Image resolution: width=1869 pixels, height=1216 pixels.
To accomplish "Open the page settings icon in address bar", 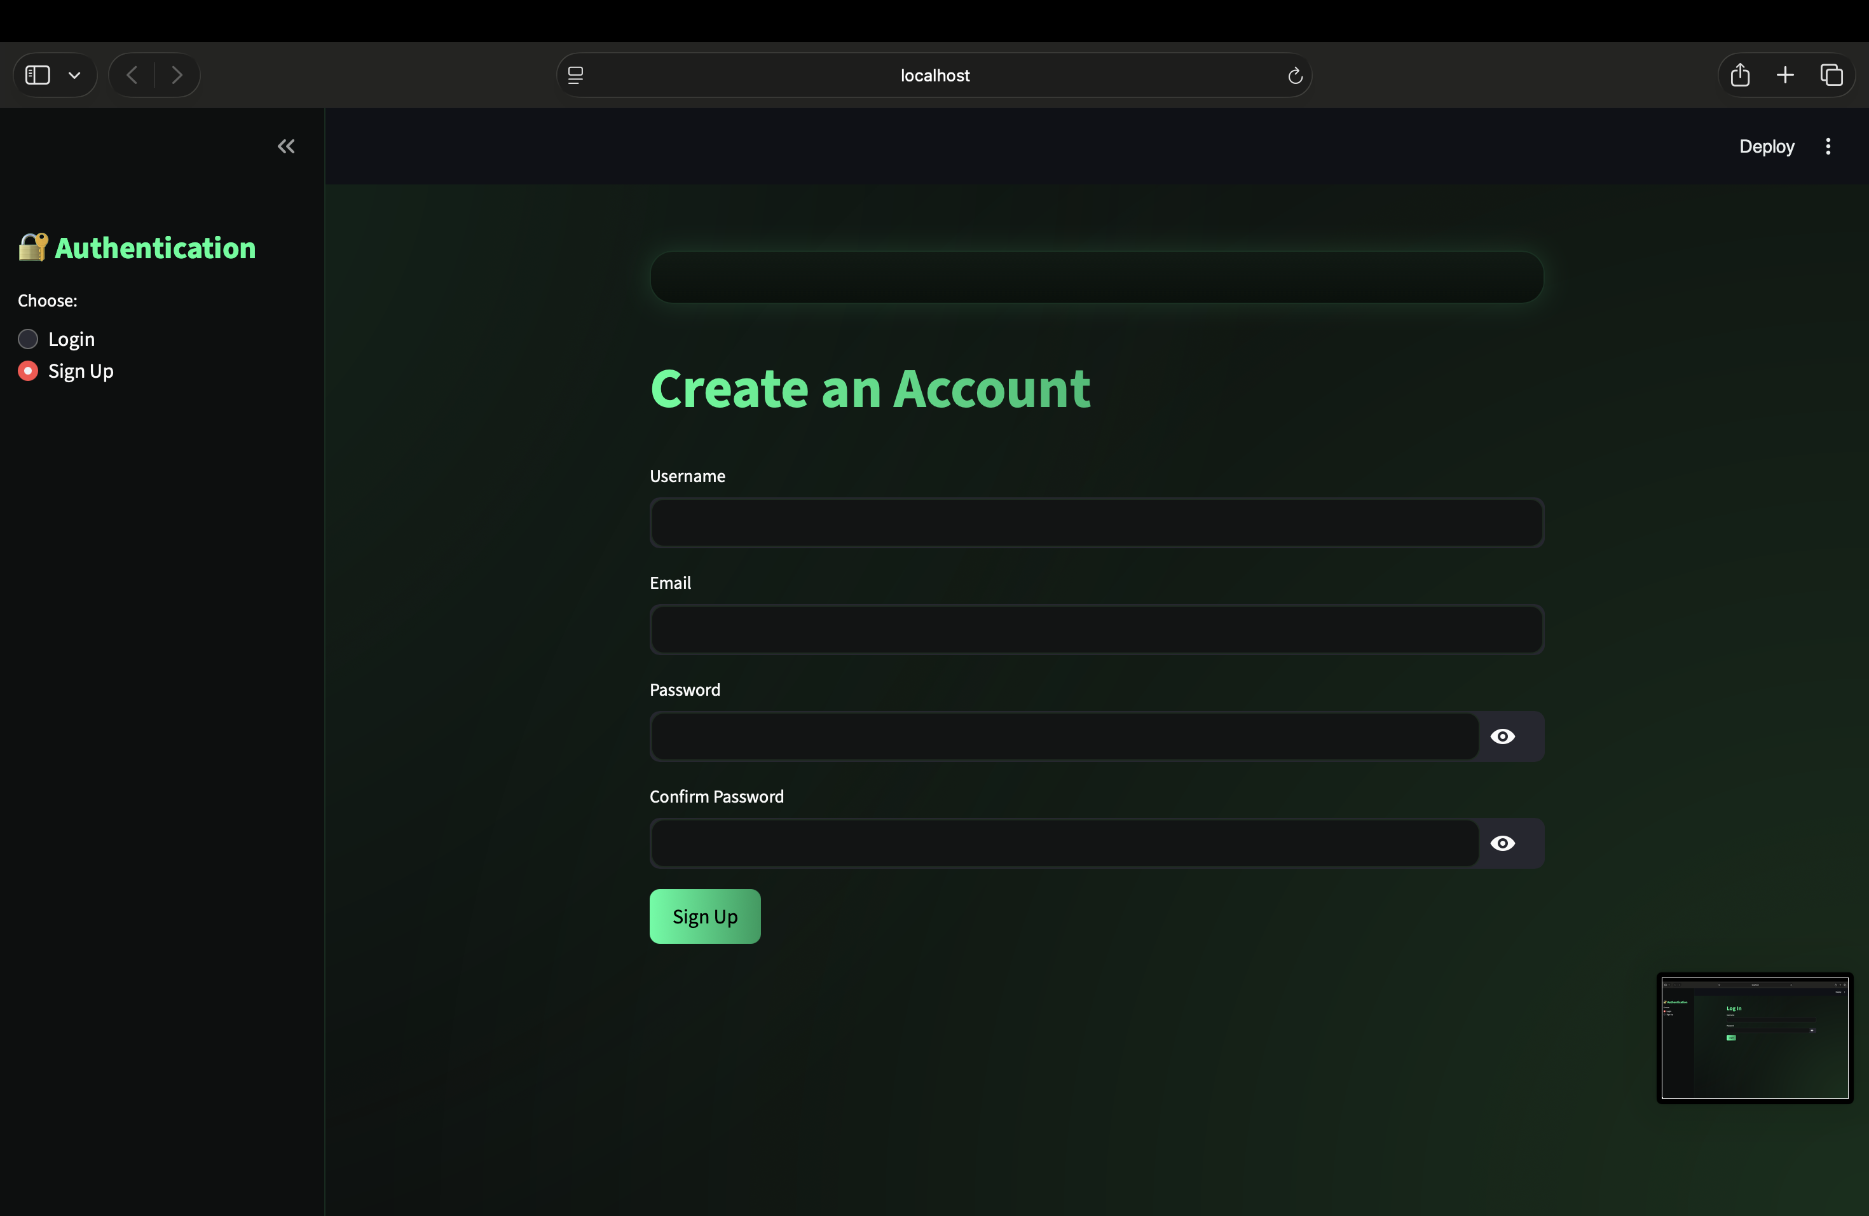I will click(575, 76).
